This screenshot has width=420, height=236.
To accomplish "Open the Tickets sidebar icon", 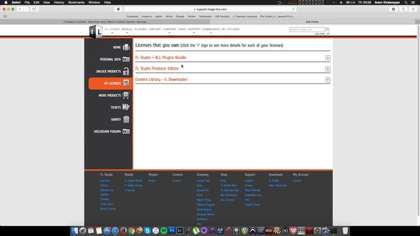I will (126, 107).
